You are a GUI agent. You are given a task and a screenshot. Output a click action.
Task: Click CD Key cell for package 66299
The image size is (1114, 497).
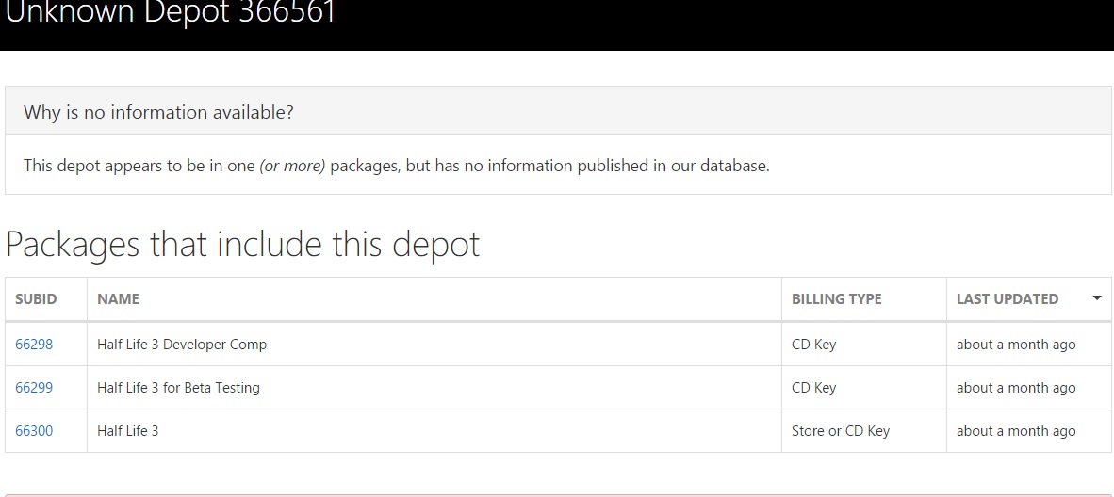(813, 388)
